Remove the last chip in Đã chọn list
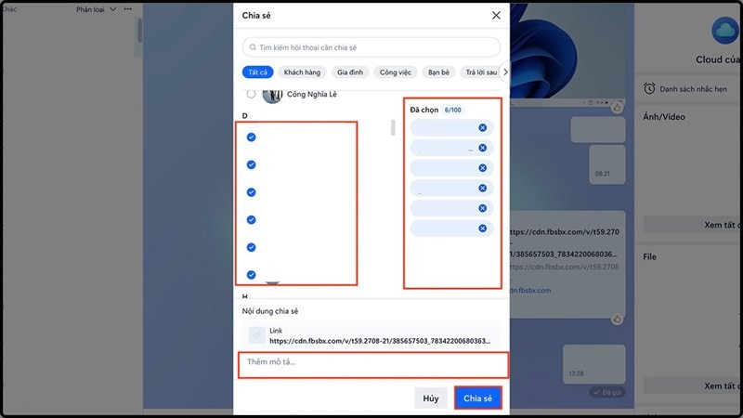 pyautogui.click(x=482, y=229)
